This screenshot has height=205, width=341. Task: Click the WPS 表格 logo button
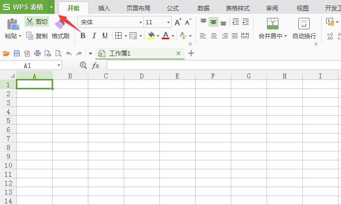(24, 7)
